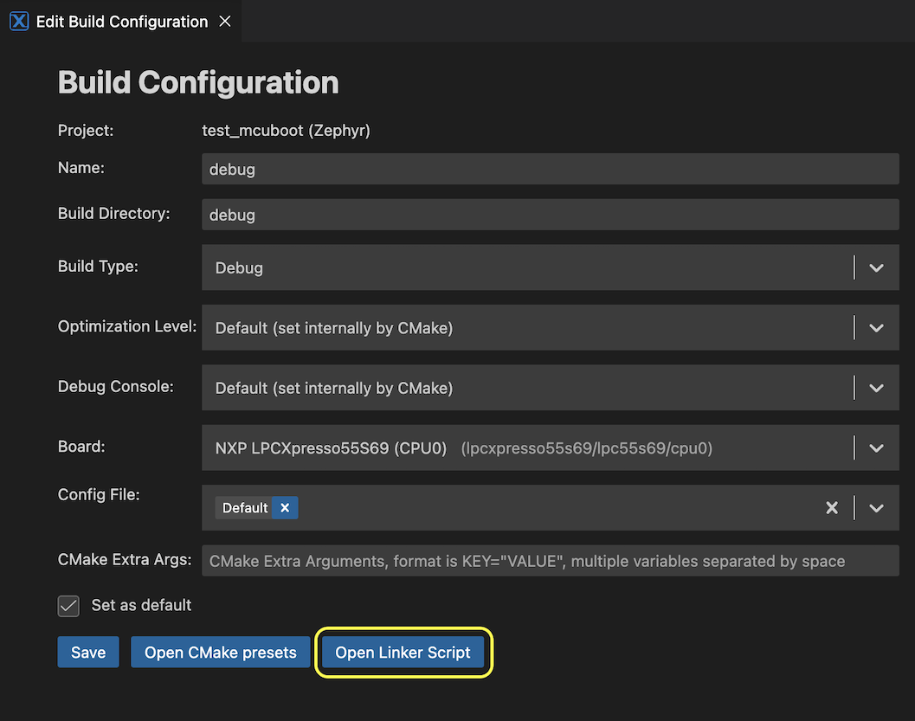Open the Optimization Level dropdown
The width and height of the screenshot is (915, 721).
point(550,328)
